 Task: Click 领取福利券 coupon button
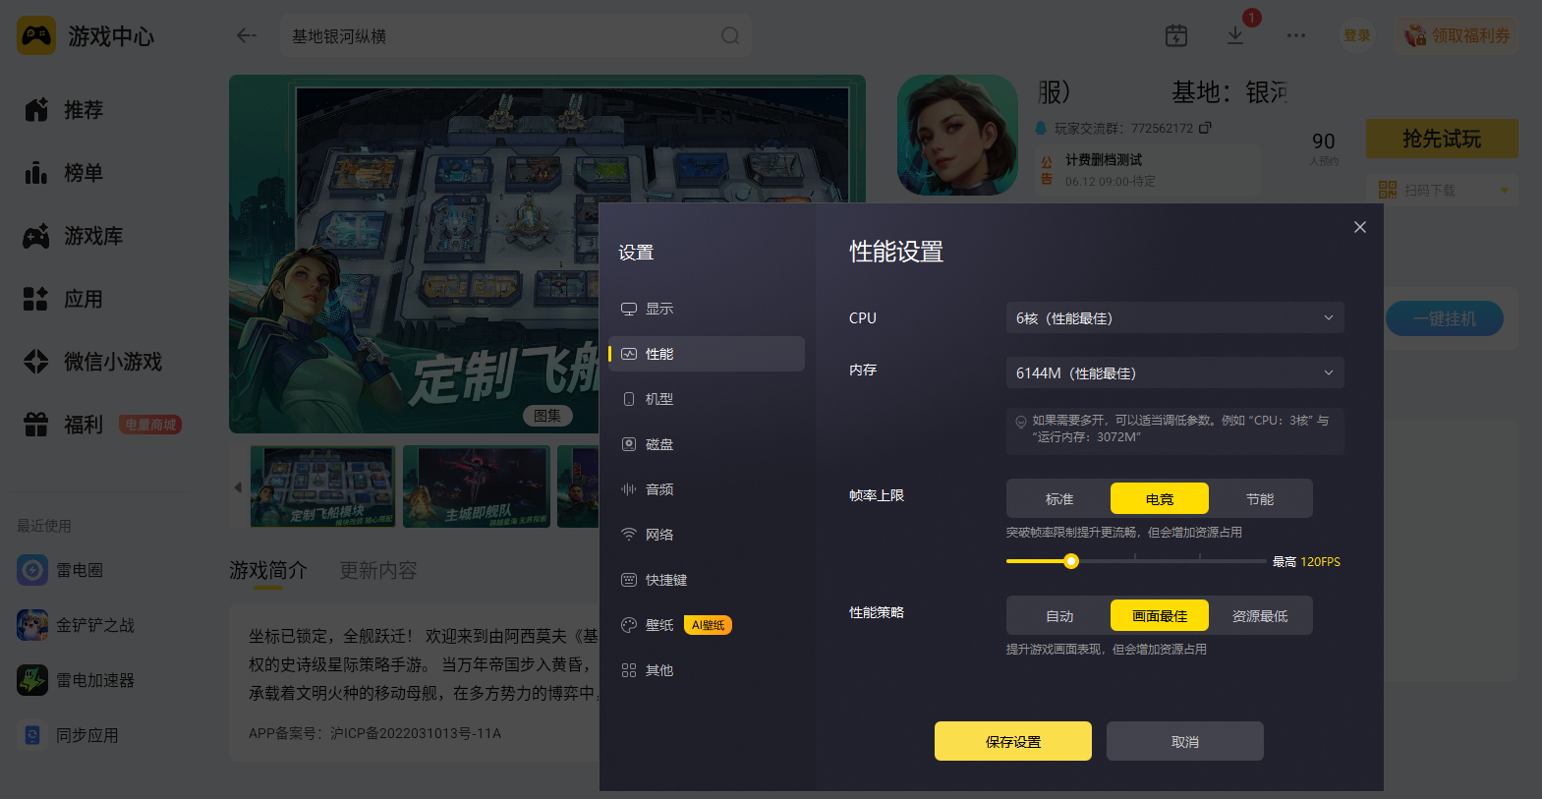pos(1456,36)
